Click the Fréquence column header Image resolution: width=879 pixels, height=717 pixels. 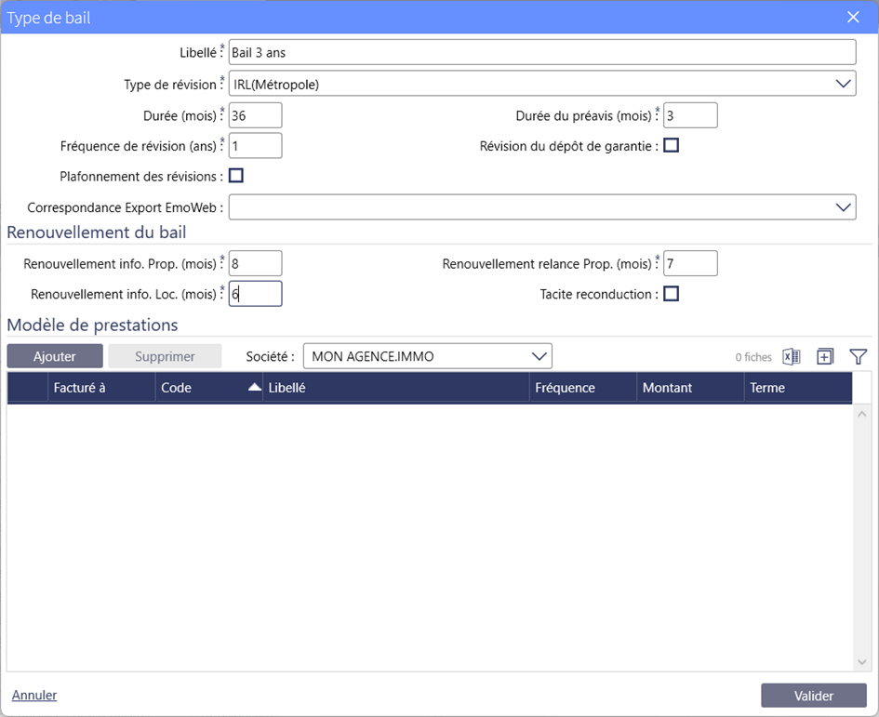[x=582, y=388]
